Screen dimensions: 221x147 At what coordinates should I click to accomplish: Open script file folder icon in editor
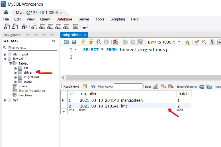(x=66, y=42)
